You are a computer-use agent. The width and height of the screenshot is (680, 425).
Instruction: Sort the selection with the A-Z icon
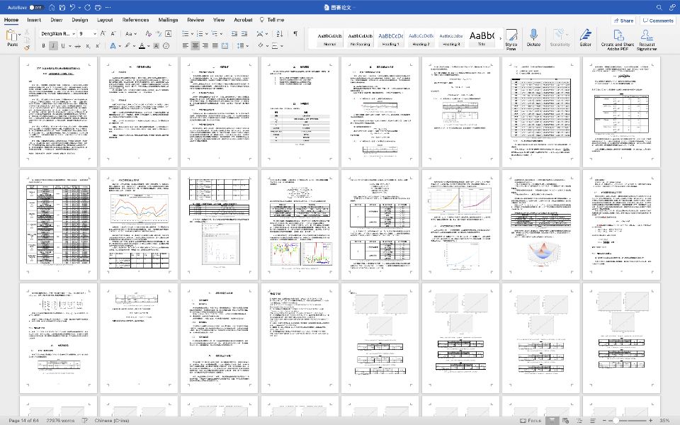tap(279, 34)
